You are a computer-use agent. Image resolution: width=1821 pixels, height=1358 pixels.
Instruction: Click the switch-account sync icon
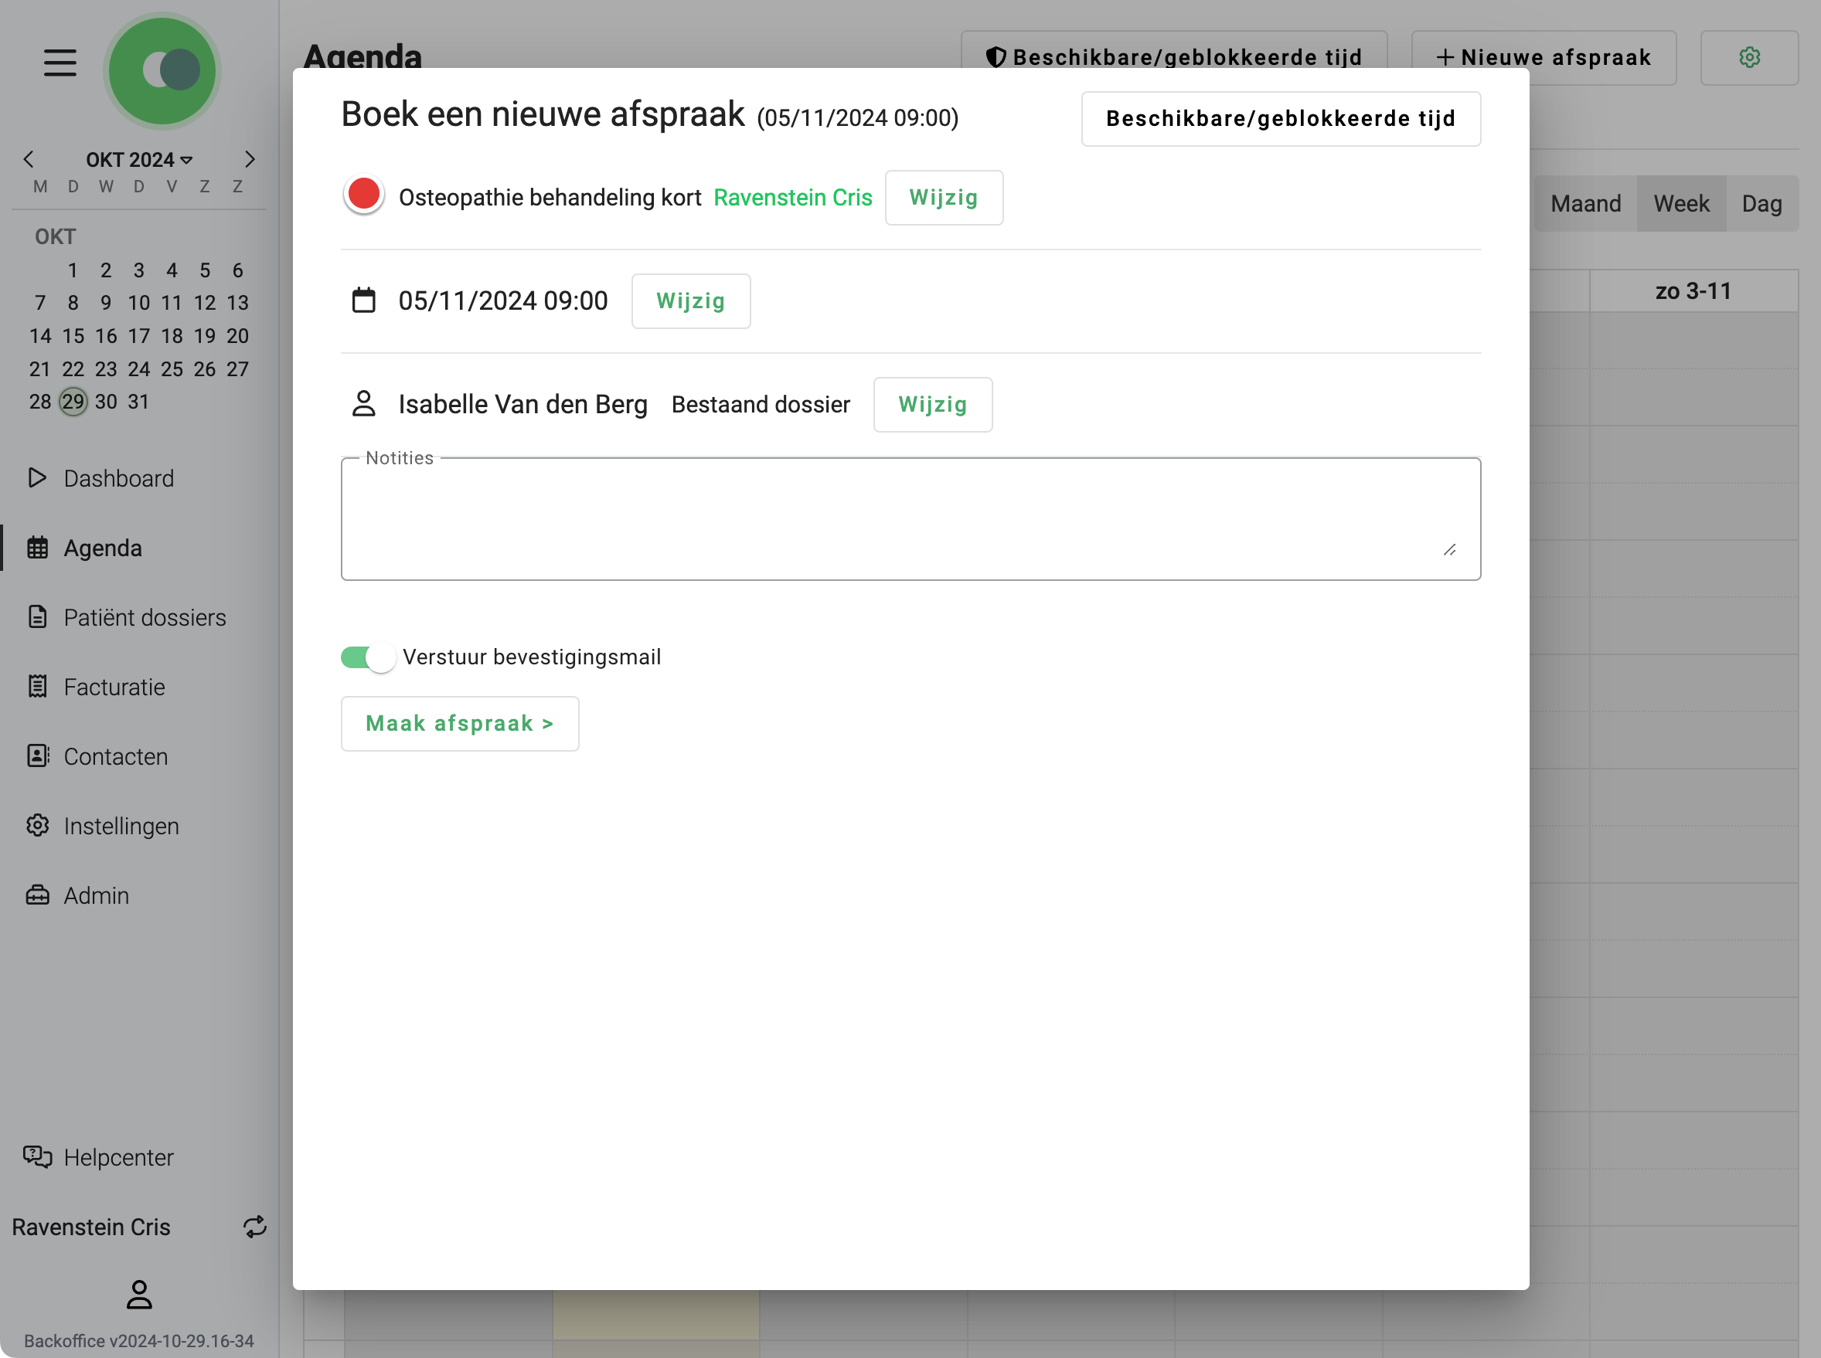[x=255, y=1227]
